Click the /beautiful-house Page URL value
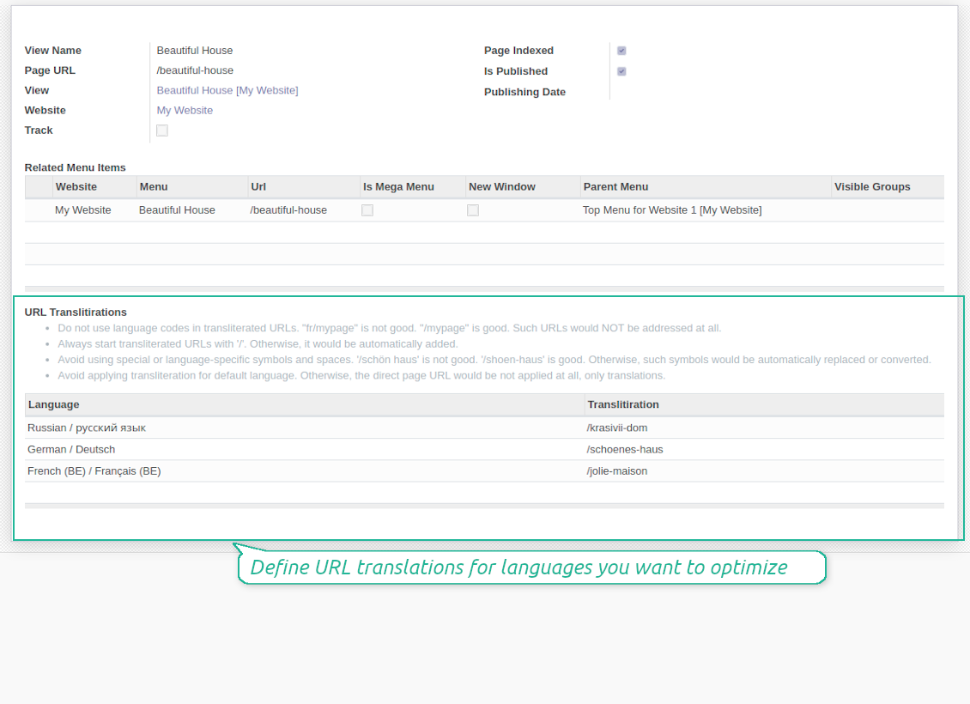The width and height of the screenshot is (970, 704). [x=195, y=70]
